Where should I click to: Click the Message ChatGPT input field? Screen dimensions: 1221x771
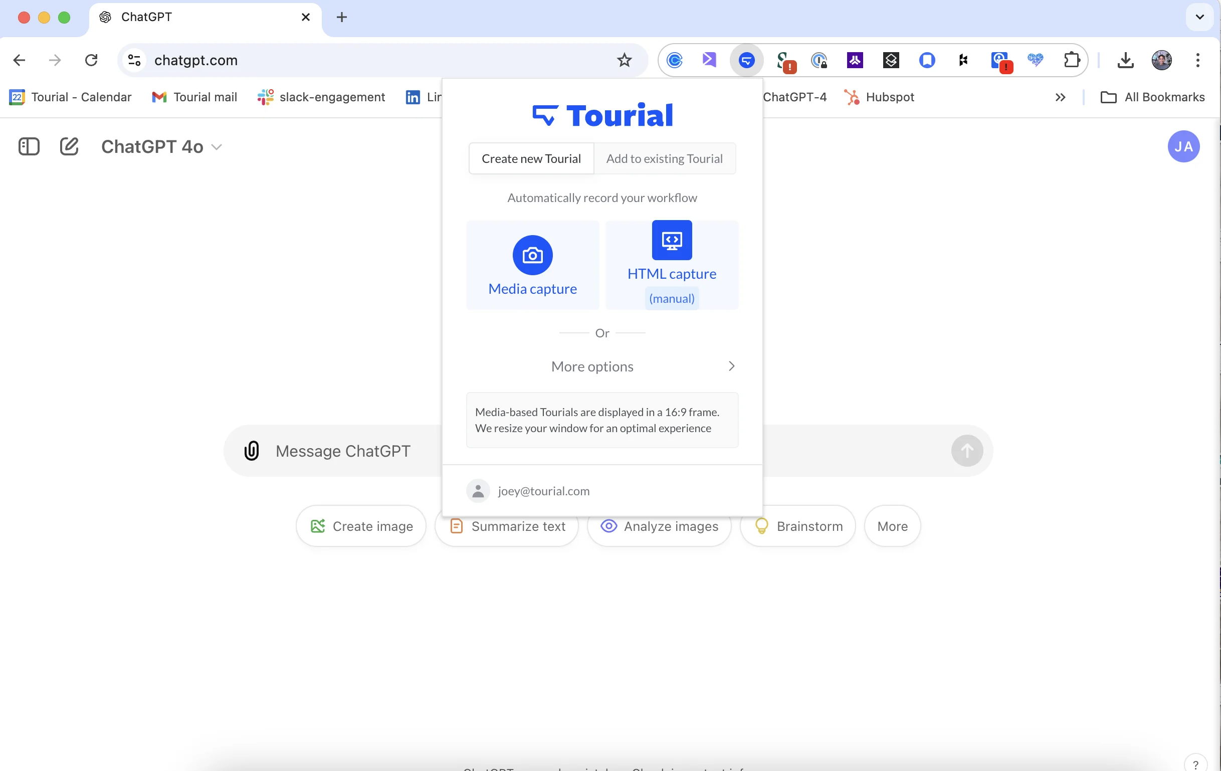point(343,451)
